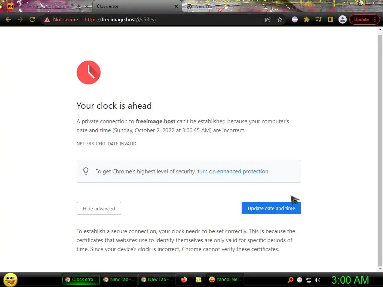This screenshot has height=287, width=383.
Task: Close the Clock error tab
Action: 176,6
